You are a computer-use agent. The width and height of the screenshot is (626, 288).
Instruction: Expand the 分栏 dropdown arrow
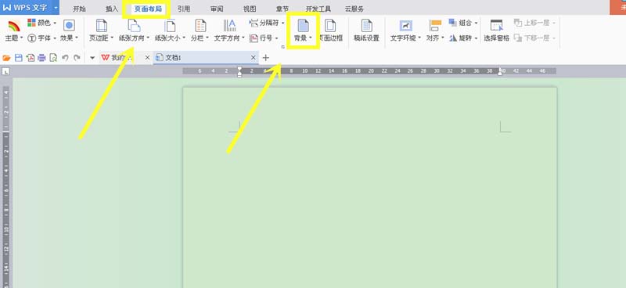[207, 38]
